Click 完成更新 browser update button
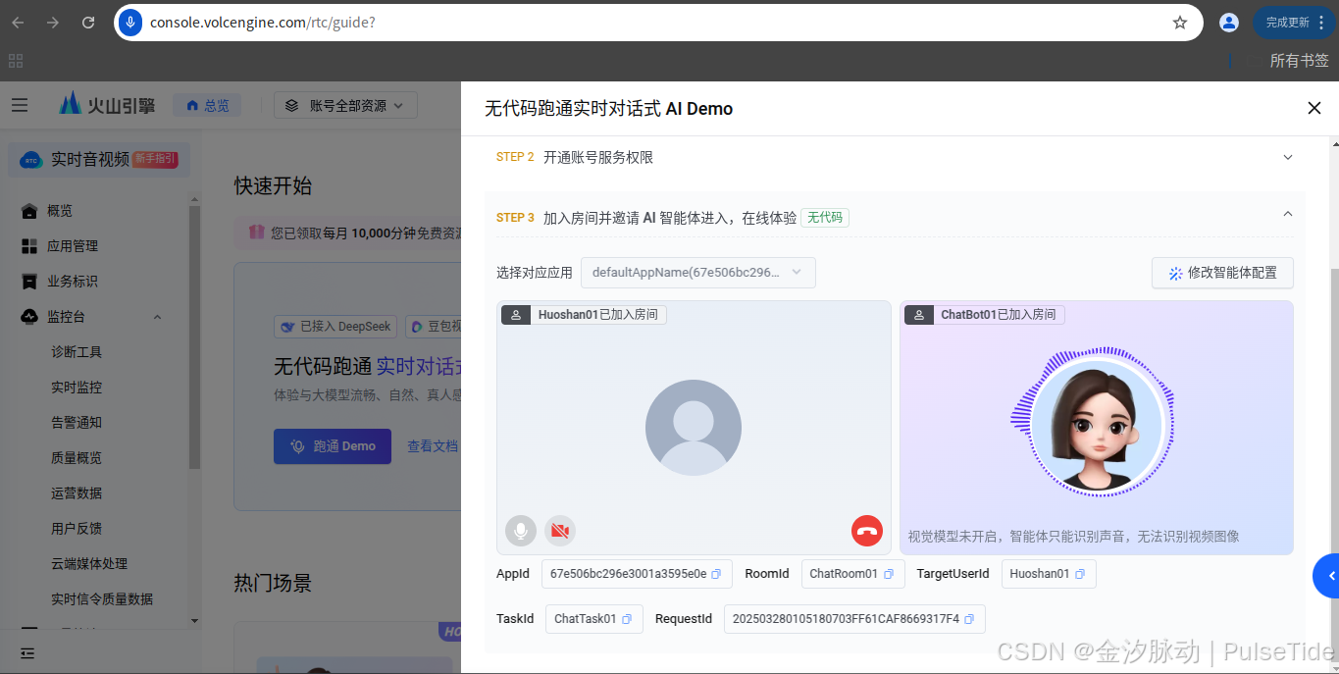 pos(1295,23)
